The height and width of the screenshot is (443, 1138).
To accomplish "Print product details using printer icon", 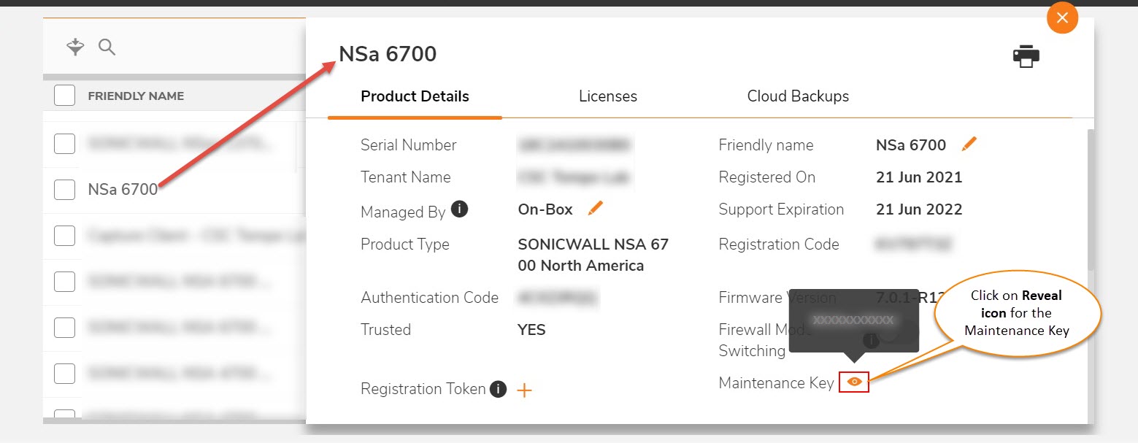I will (x=1026, y=56).
